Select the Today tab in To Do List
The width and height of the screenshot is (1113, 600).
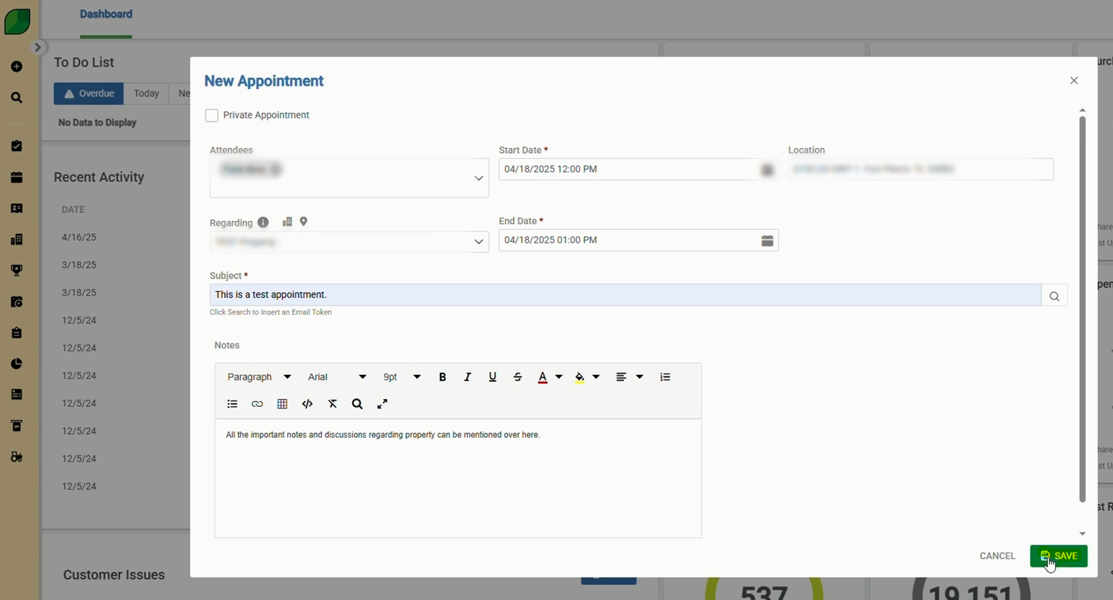146,93
